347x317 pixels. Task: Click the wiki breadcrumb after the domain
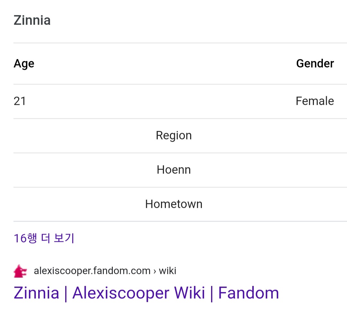click(167, 271)
